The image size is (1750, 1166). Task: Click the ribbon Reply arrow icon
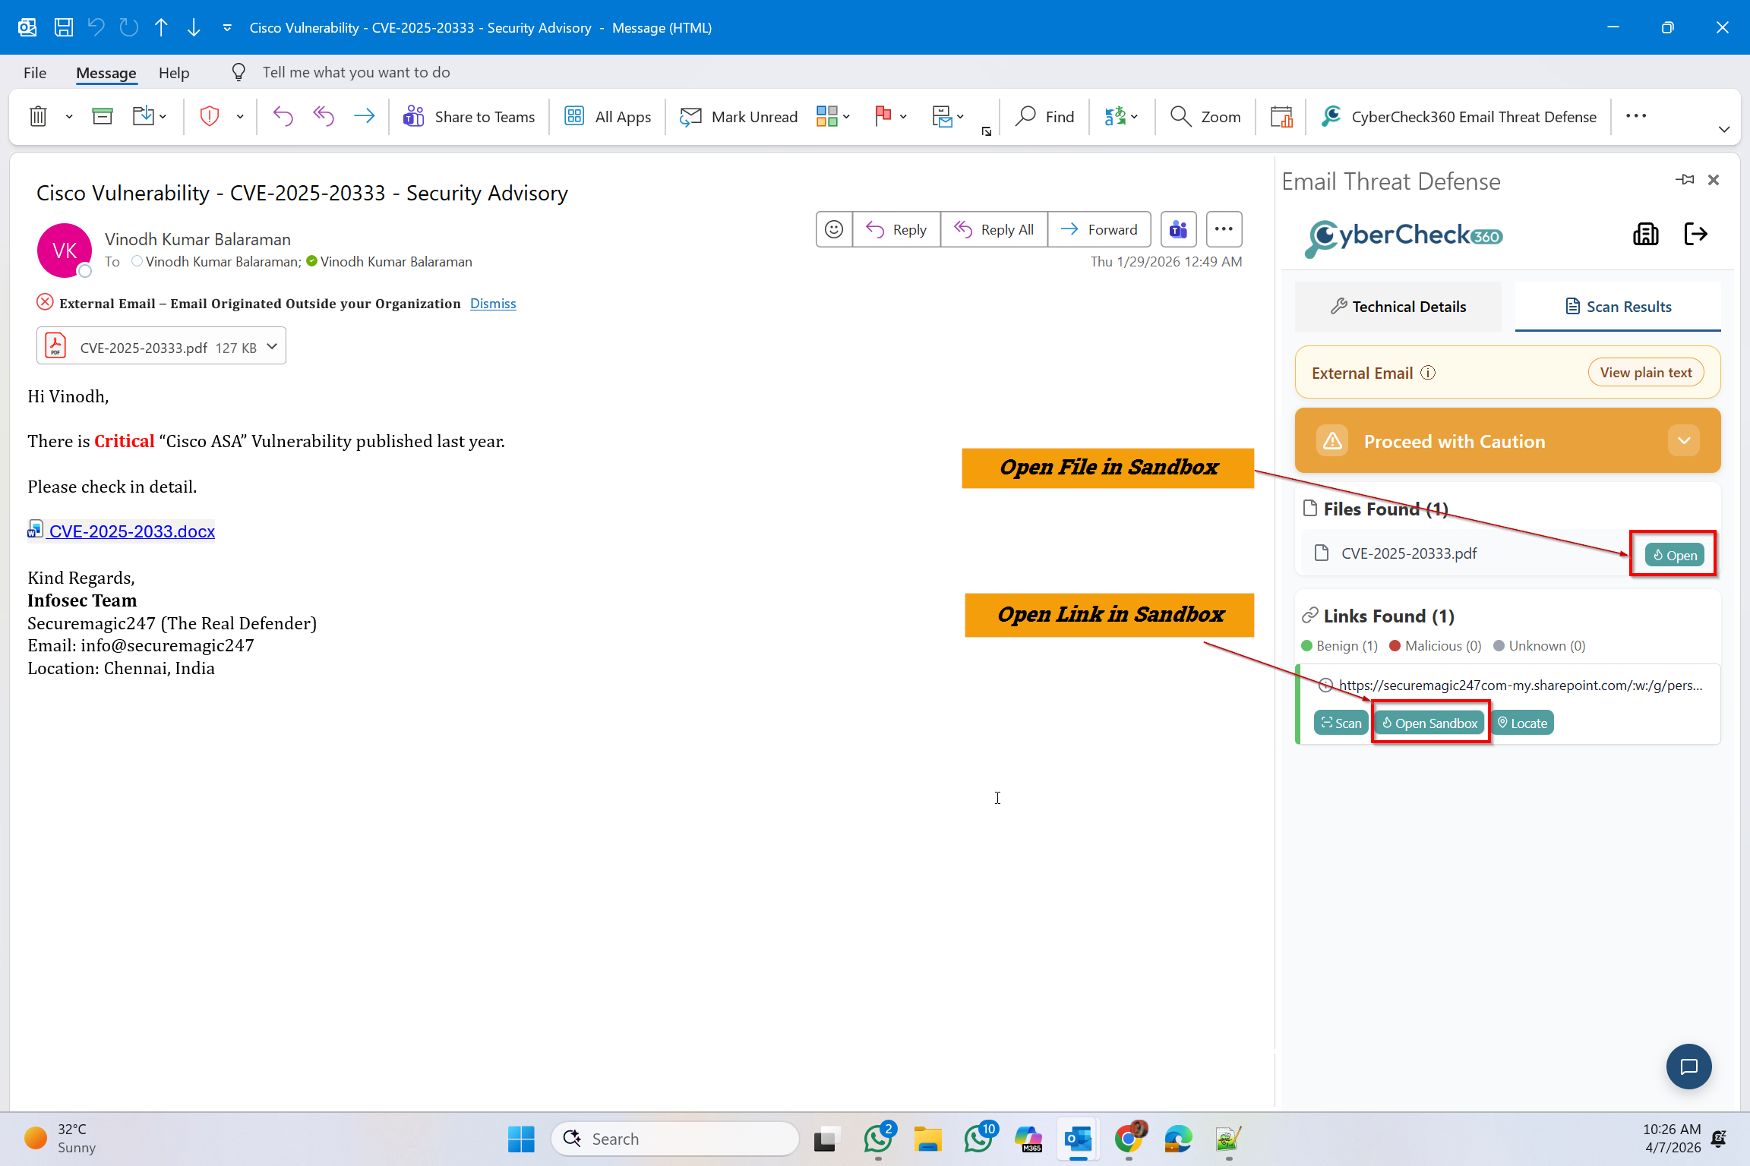[x=283, y=116]
